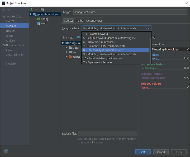Click the orange target folder icon

point(71,57)
